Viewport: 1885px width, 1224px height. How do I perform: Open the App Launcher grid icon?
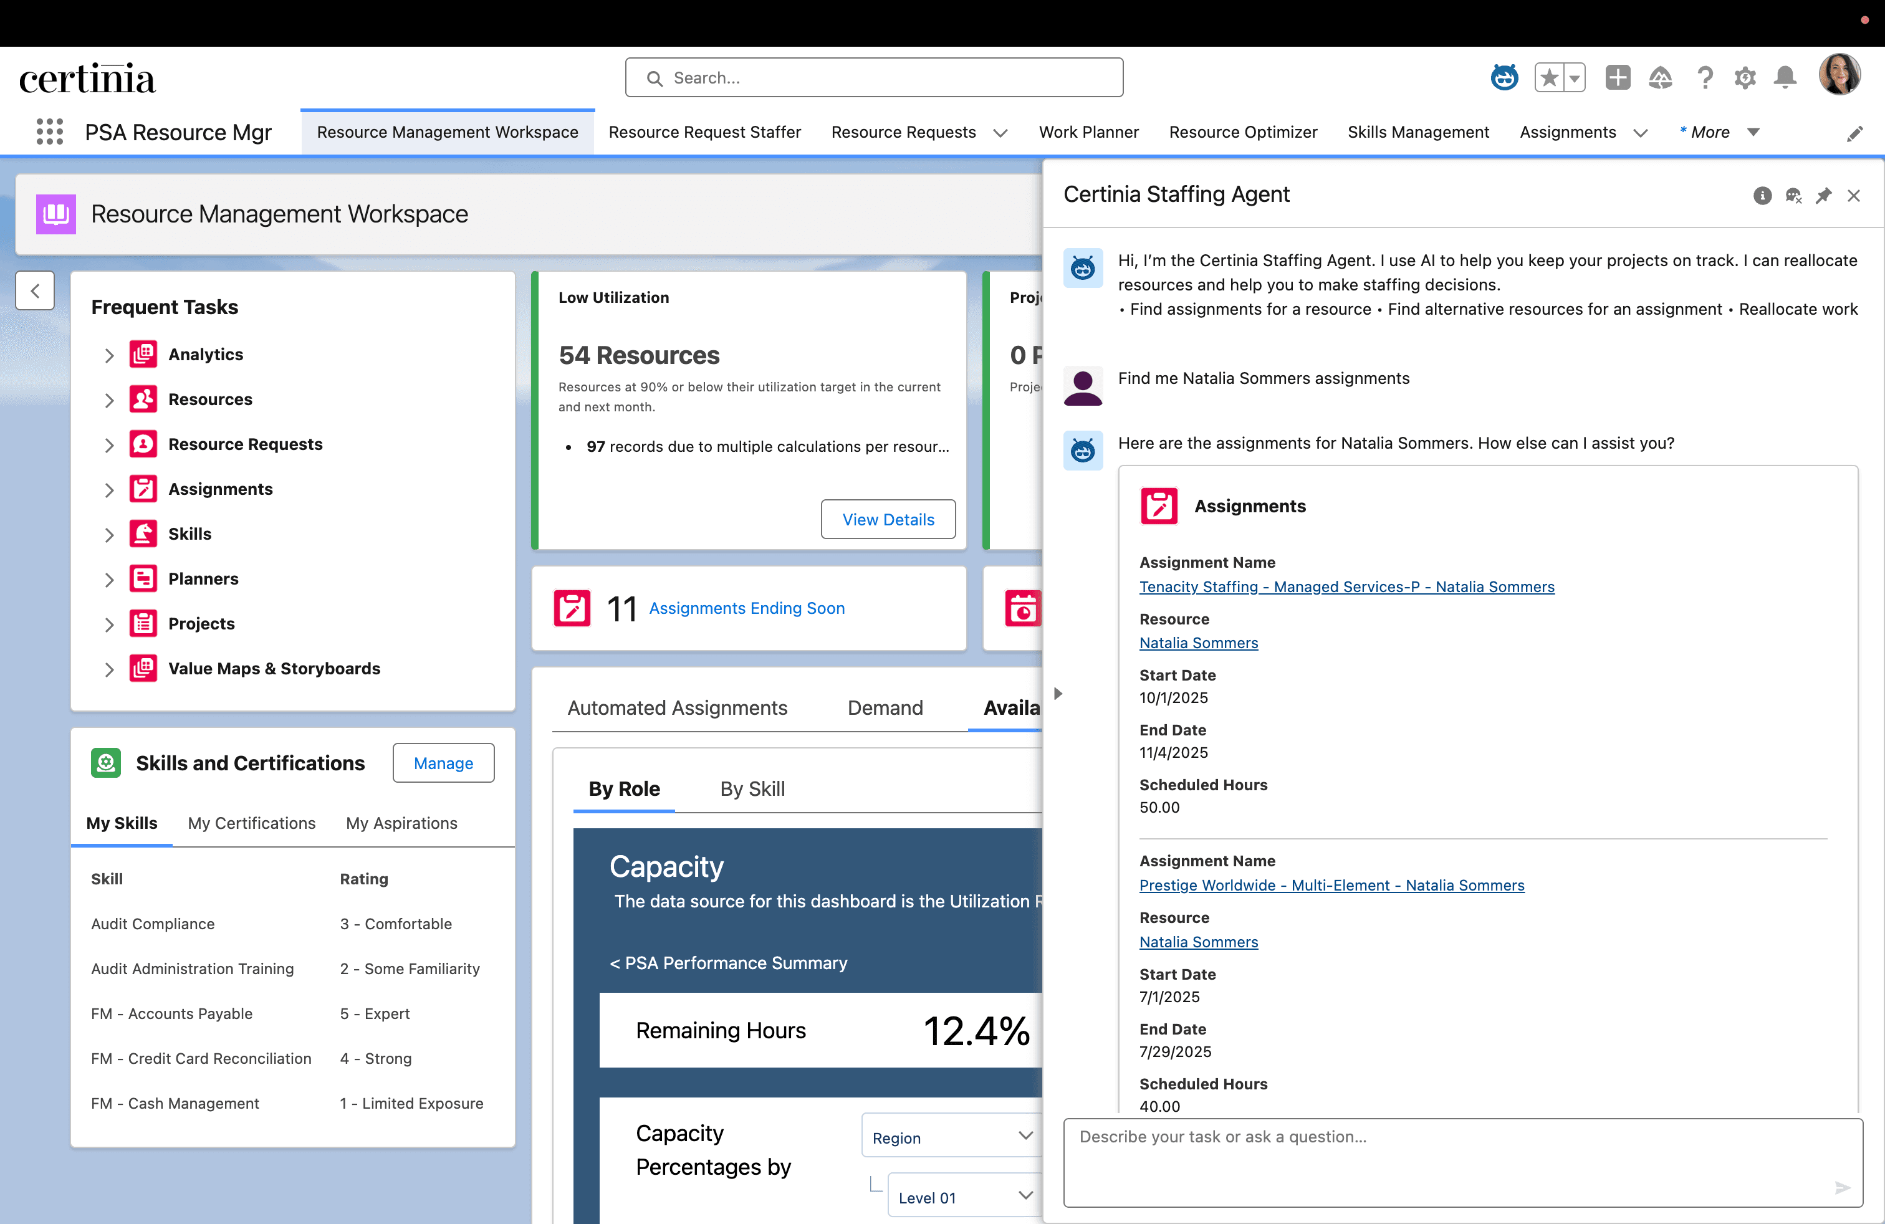50,131
